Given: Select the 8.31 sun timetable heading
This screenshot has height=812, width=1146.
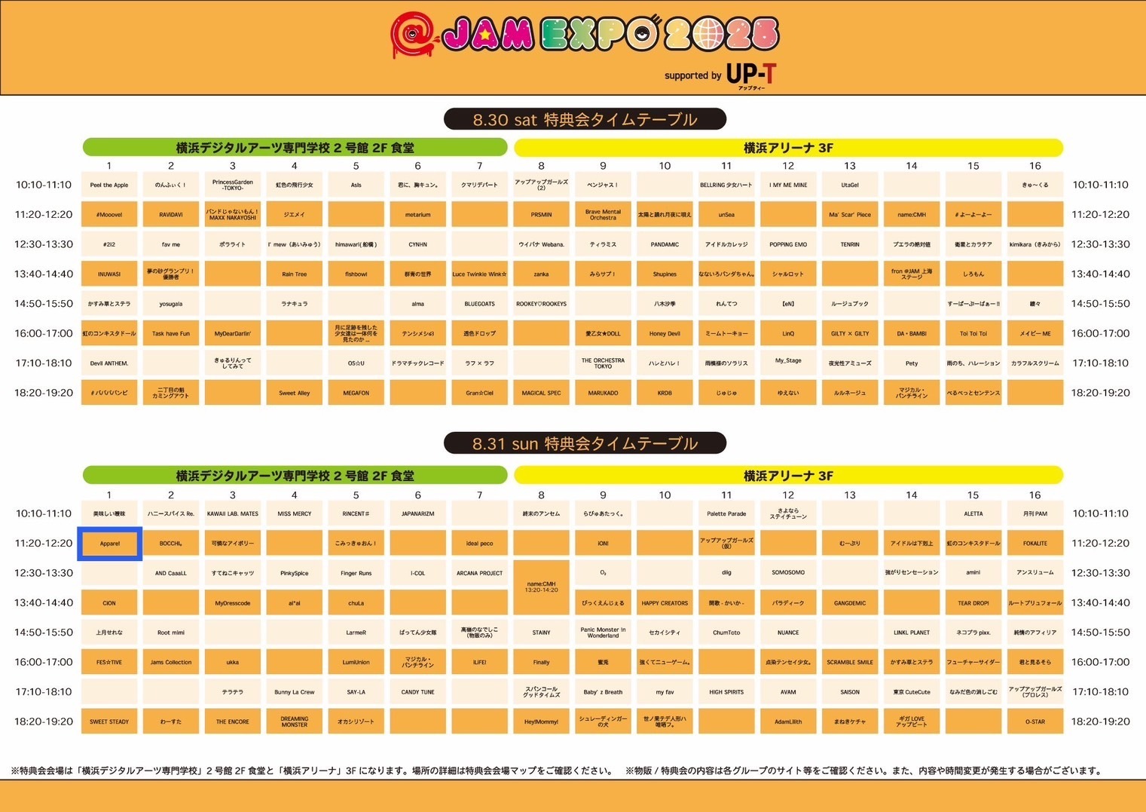Looking at the screenshot, I should 585,443.
